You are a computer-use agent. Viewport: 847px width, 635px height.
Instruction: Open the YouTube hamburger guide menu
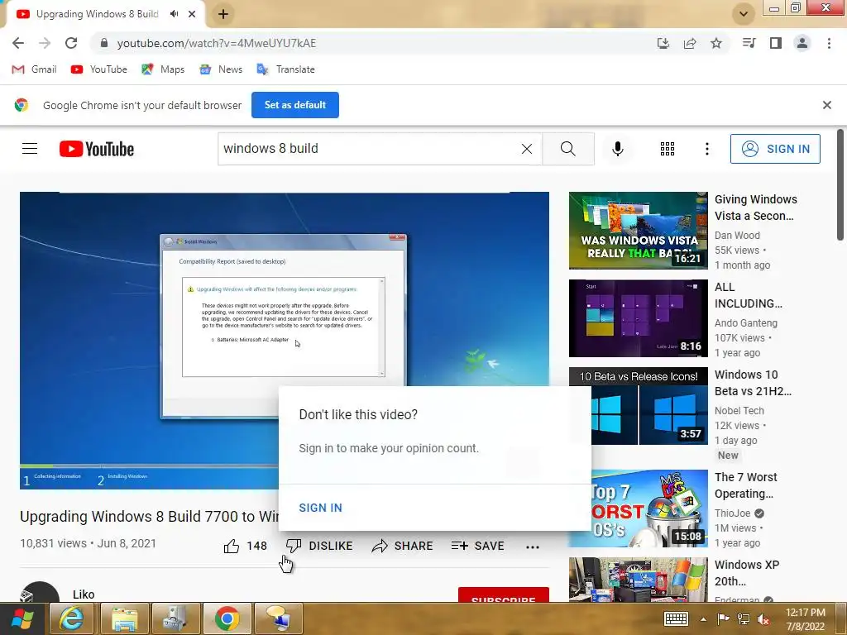click(x=30, y=149)
